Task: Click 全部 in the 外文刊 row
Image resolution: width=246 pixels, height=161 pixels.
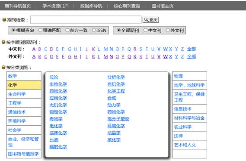Action: 192,56
